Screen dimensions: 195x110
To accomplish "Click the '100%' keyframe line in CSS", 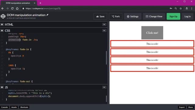I will 12,65.
